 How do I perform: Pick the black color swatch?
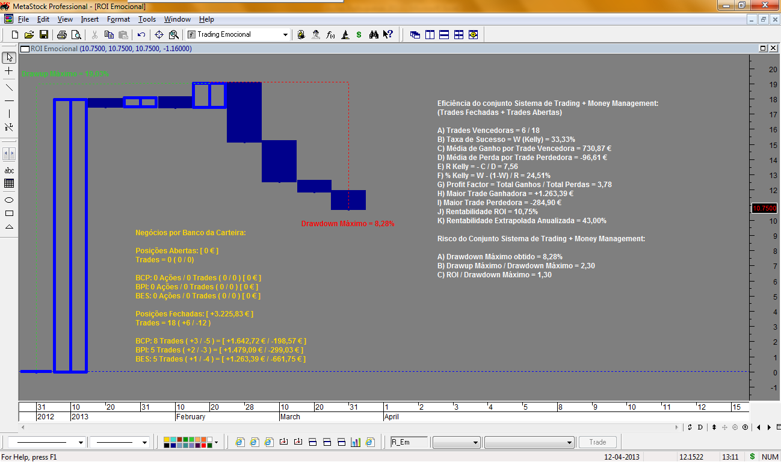167,445
